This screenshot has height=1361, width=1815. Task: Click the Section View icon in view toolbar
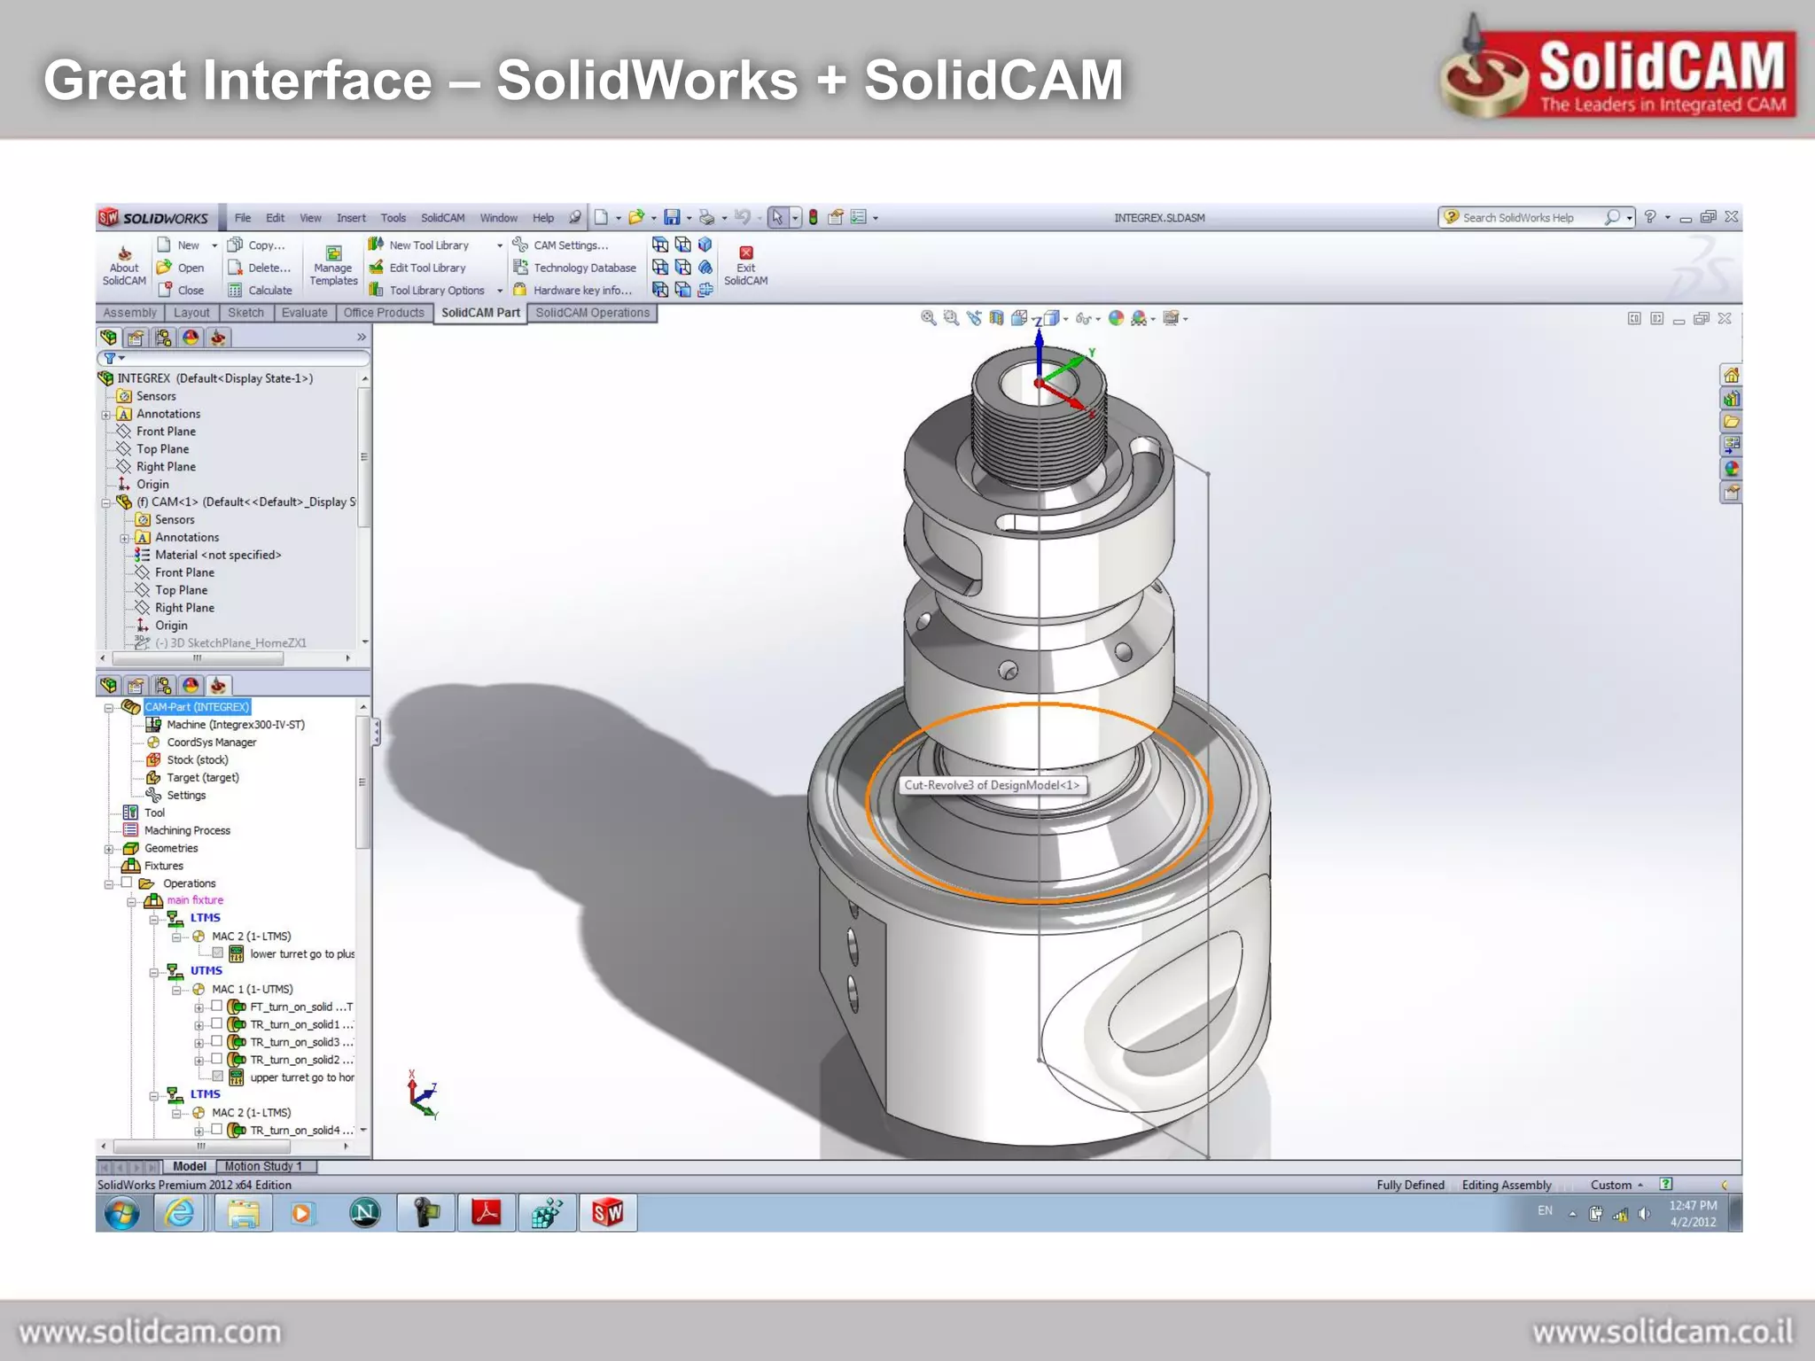pyautogui.click(x=996, y=317)
